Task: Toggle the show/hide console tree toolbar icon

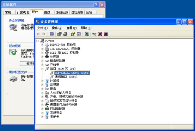Action: tap(51, 34)
